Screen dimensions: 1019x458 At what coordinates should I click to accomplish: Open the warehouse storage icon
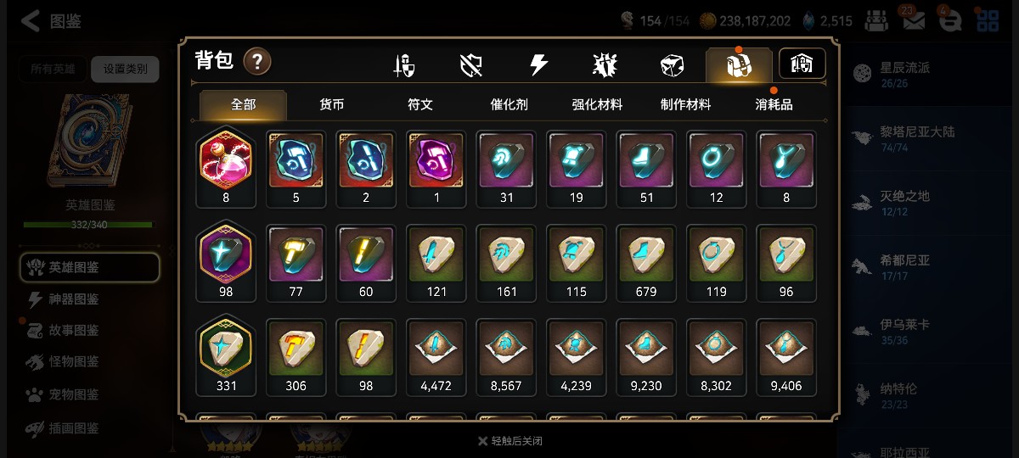coord(802,64)
